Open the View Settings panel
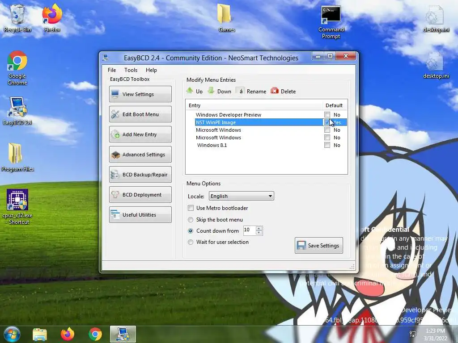Viewport: 458px width, 343px height. tap(140, 94)
